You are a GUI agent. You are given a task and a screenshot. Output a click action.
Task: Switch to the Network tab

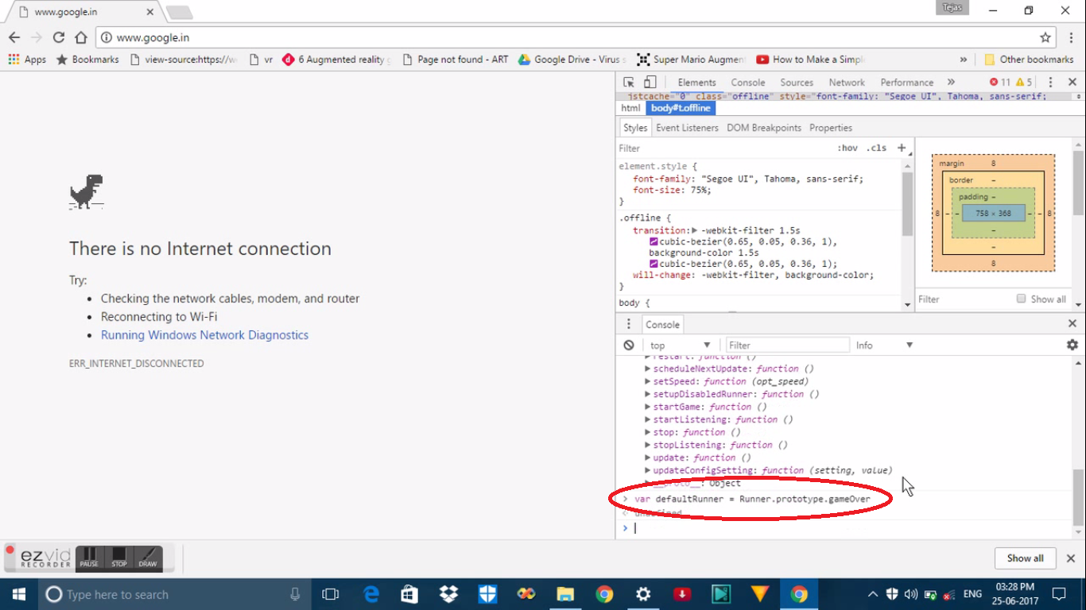pos(847,83)
